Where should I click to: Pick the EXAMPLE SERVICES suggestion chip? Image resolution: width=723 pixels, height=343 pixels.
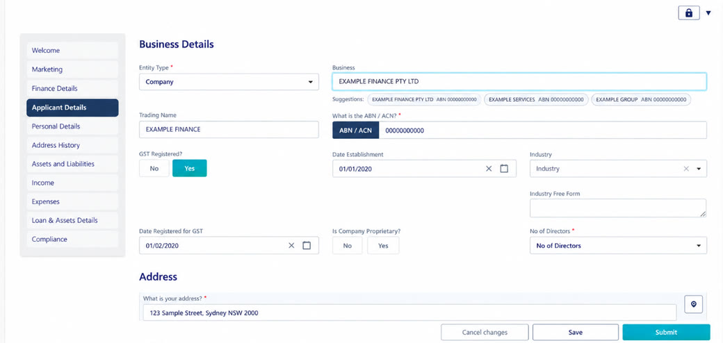[536, 99]
